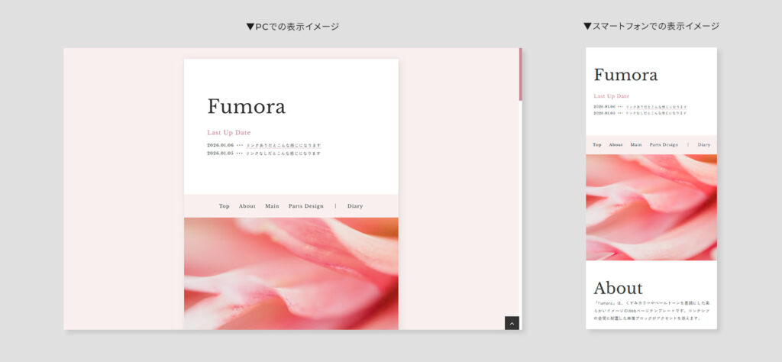Click the 2026.01.05 update entry in PC preview
The width and height of the screenshot is (782, 362).
point(263,153)
